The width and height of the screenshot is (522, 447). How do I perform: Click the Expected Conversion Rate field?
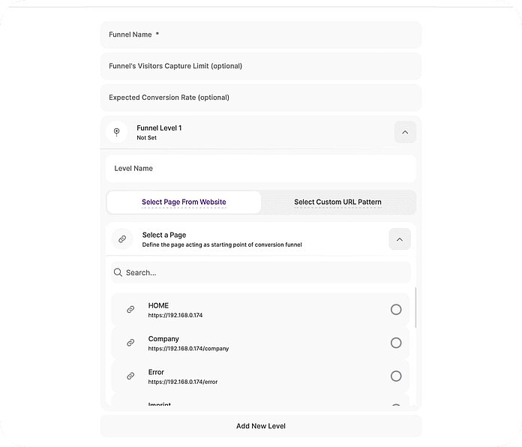pyautogui.click(x=261, y=97)
